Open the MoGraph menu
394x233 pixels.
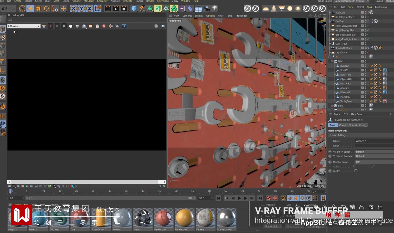coord(89,1)
